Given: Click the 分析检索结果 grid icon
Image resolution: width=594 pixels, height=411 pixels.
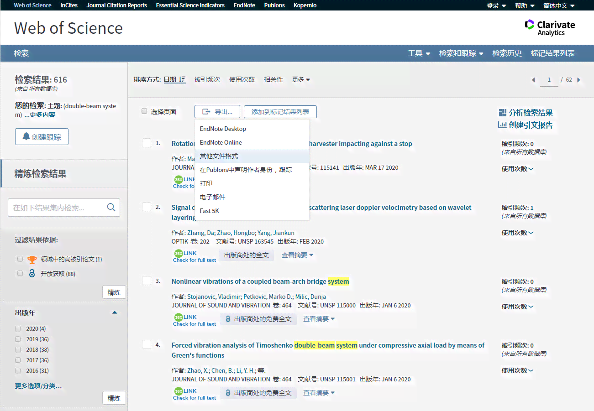Looking at the screenshot, I should pyautogui.click(x=503, y=113).
